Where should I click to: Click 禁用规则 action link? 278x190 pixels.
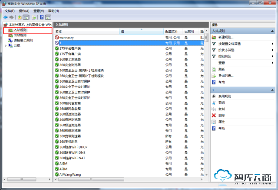point(225,96)
